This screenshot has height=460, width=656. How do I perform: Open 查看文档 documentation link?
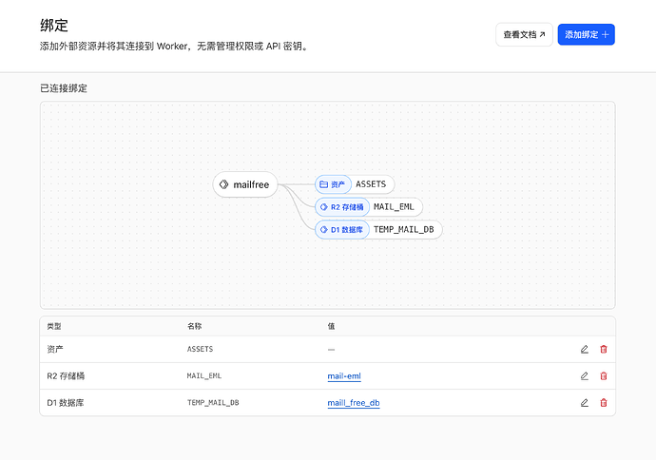[x=524, y=34]
